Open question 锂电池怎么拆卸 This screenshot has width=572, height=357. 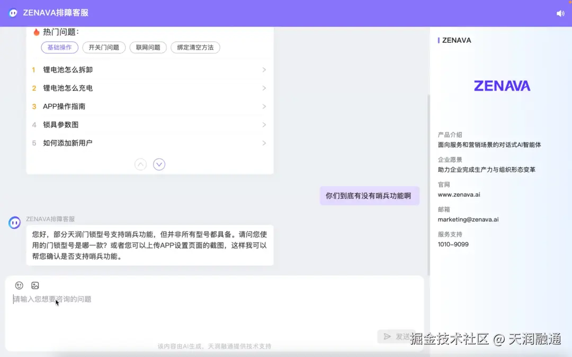[x=68, y=70]
